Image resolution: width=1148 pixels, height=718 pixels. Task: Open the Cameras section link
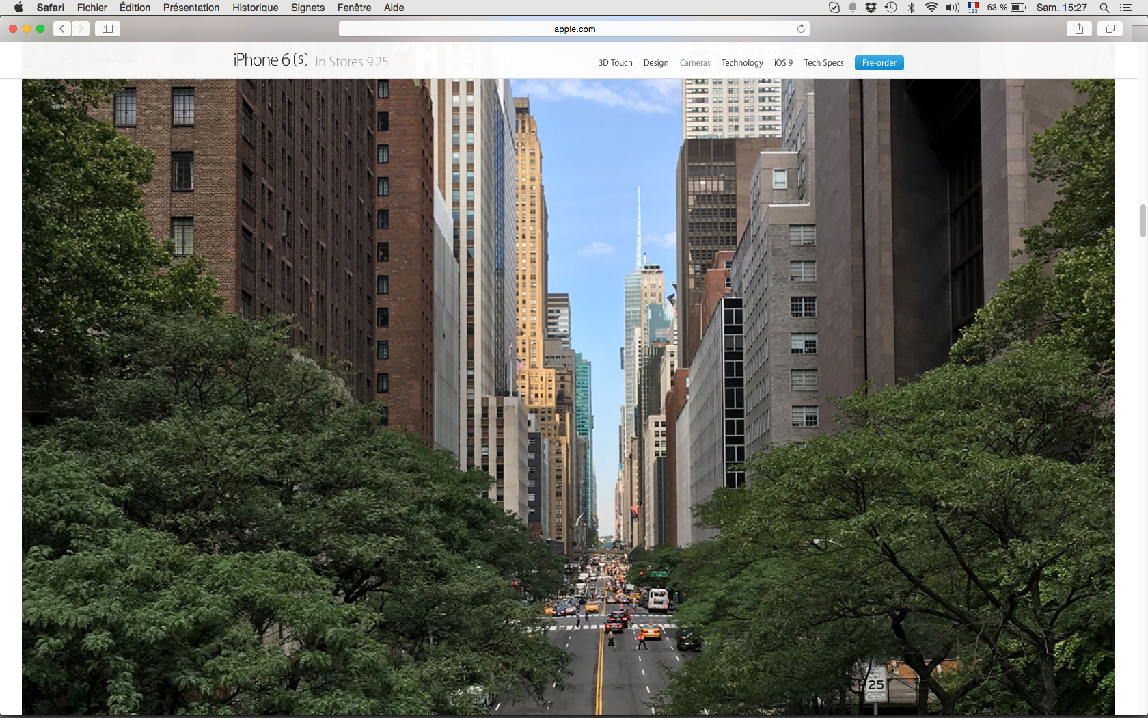pyautogui.click(x=695, y=63)
